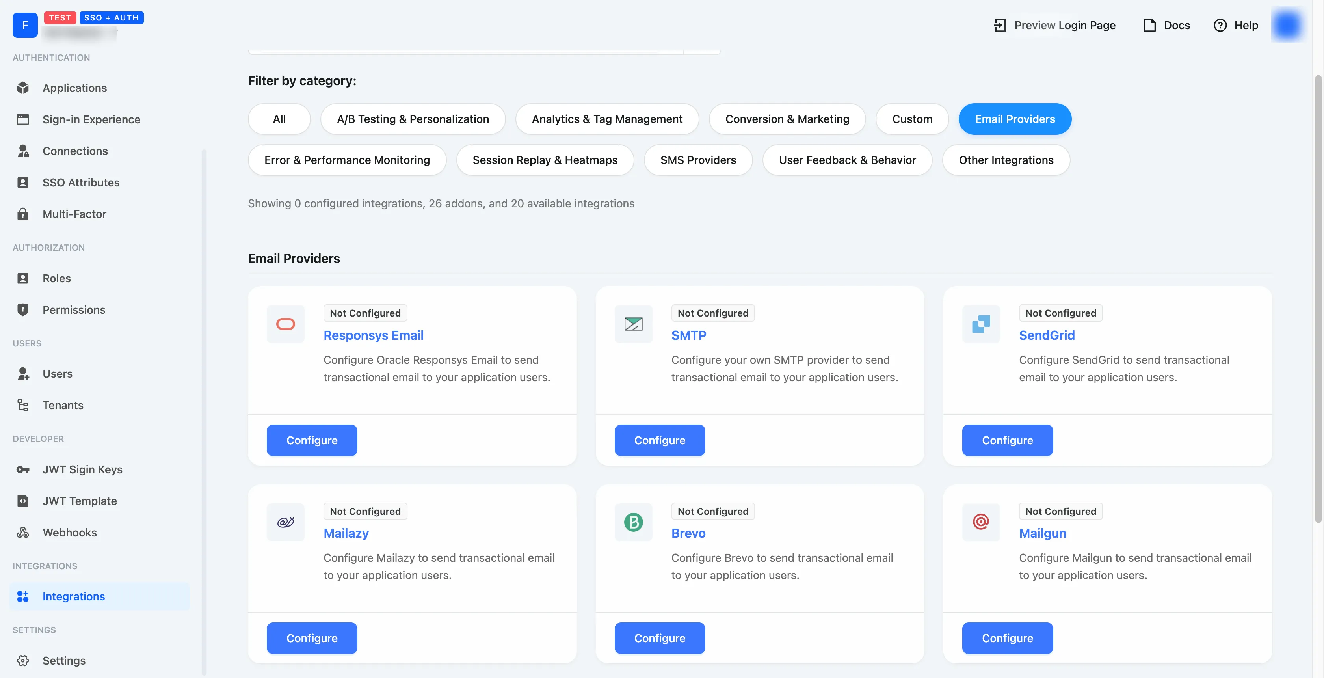Click the Webhooks sidebar icon
The image size is (1324, 678).
click(24, 533)
